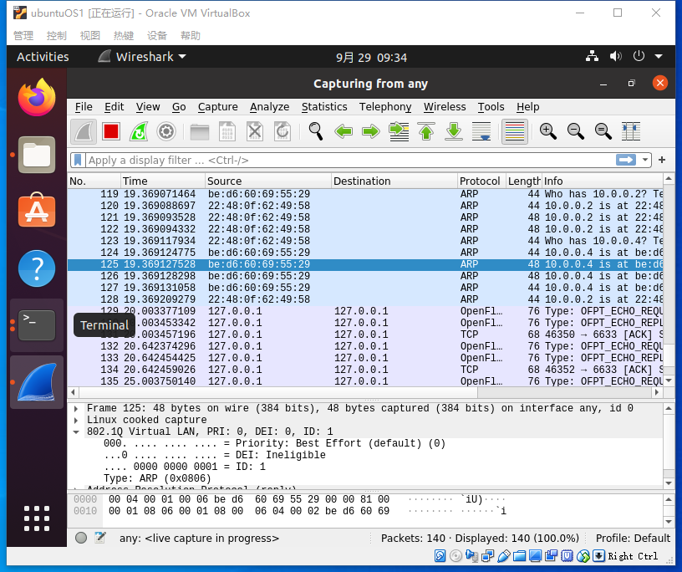Click the start capture shark fin icon
Screen dimensions: 682x572
84,131
